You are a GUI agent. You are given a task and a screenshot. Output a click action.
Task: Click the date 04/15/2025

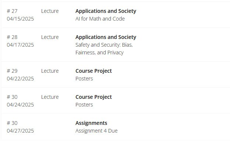20,19
